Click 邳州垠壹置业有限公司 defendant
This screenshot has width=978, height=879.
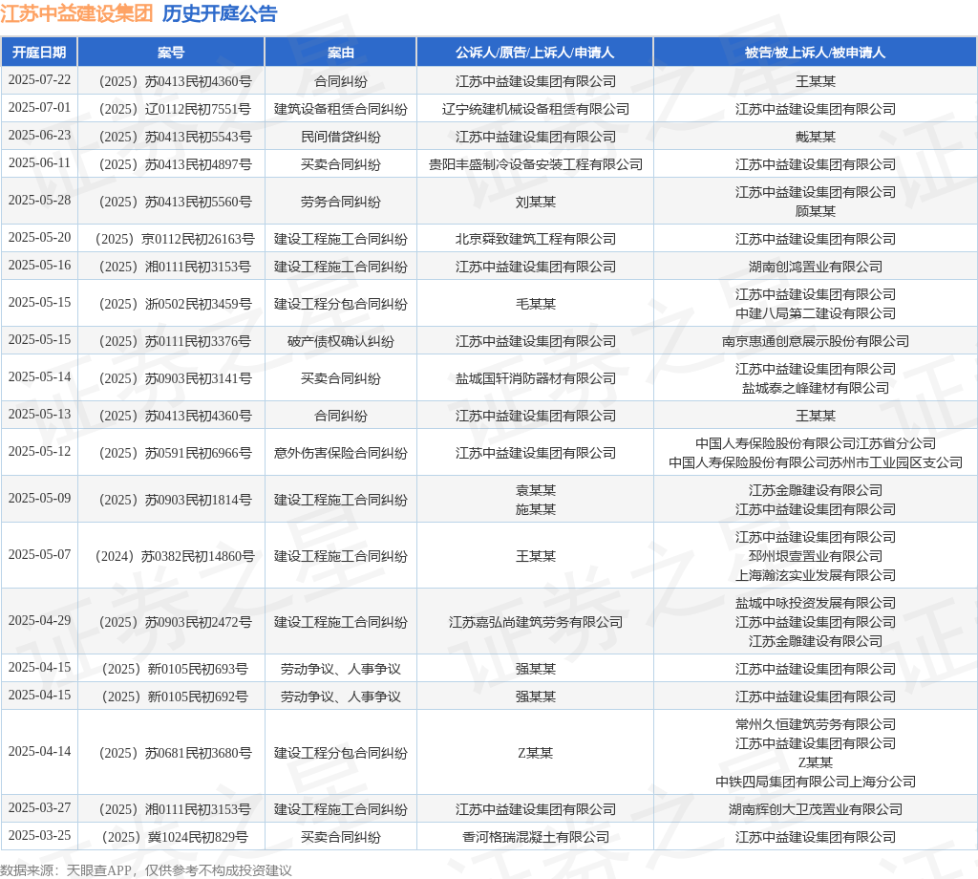pos(816,556)
